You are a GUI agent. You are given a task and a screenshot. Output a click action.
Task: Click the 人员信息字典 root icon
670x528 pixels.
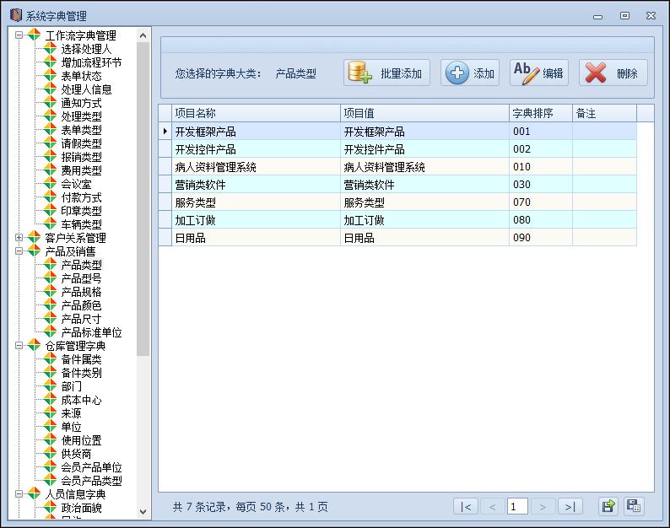[34, 494]
